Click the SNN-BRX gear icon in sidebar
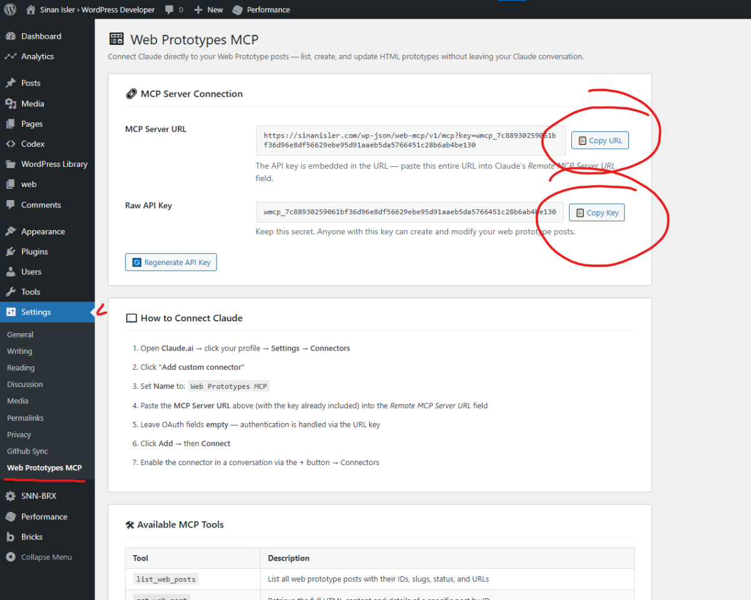The height and width of the screenshot is (600, 751). [11, 496]
